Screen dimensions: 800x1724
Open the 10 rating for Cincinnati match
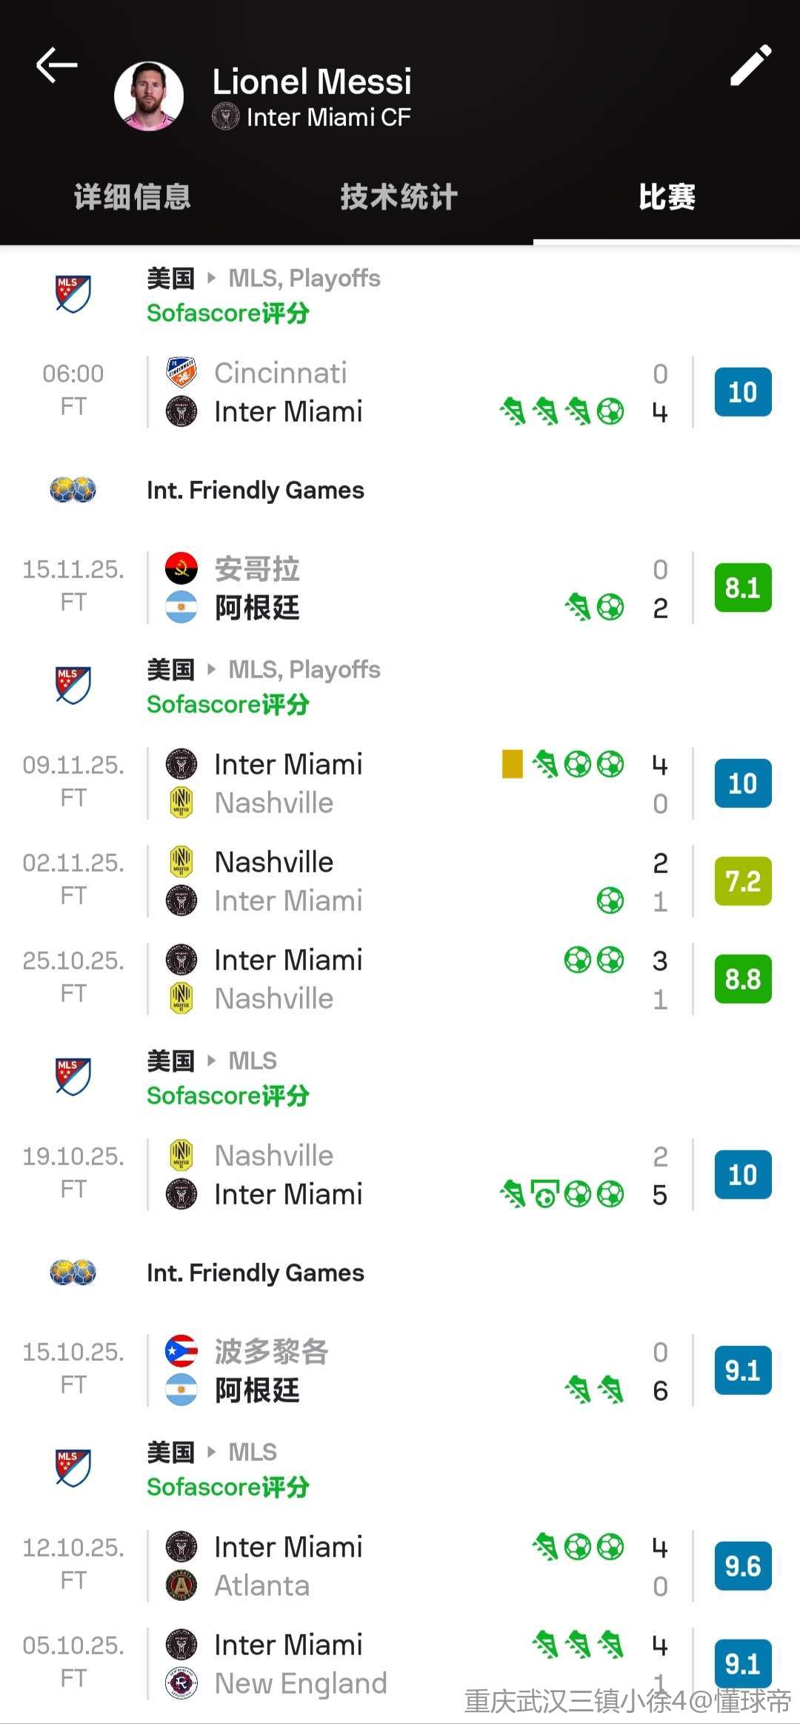click(x=743, y=392)
